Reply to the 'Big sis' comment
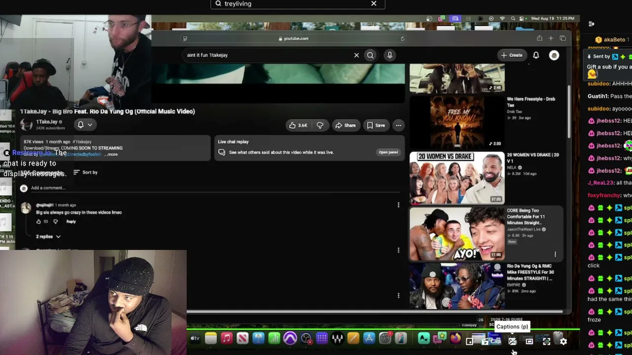This screenshot has height=355, width=632. 71,221
